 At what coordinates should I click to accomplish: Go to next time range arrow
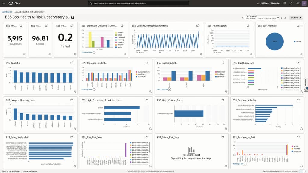coord(282,18)
